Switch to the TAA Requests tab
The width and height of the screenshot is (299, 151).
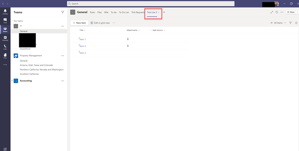tap(138, 12)
